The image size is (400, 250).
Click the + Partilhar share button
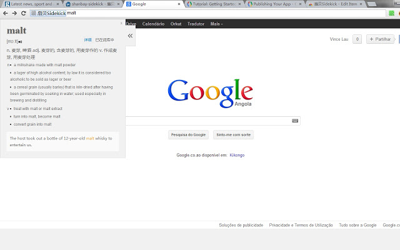pos(380,39)
